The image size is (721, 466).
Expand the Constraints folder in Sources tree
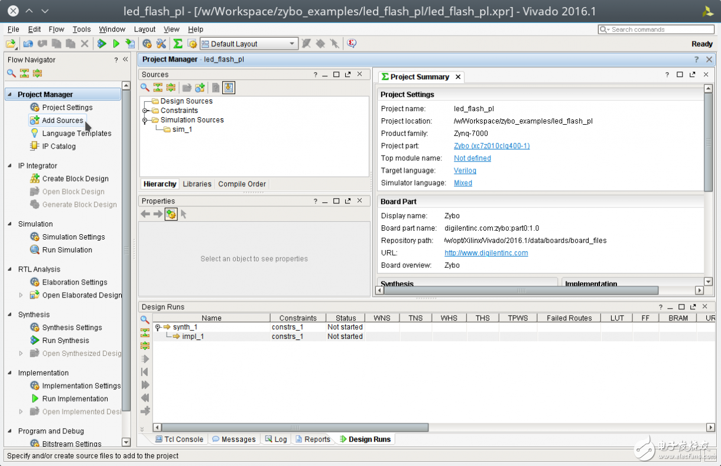click(145, 111)
